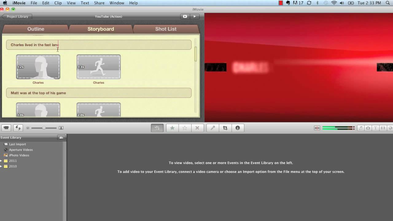Open the Titles browser
Screen dimensions: 393x221
(x=375, y=128)
